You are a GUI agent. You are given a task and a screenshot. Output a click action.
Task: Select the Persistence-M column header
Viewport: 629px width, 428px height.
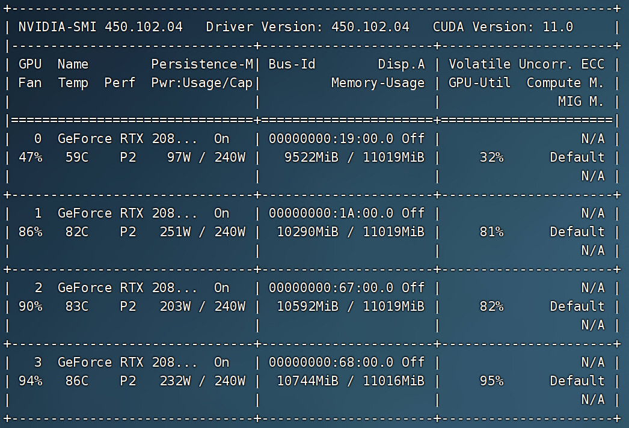point(202,64)
